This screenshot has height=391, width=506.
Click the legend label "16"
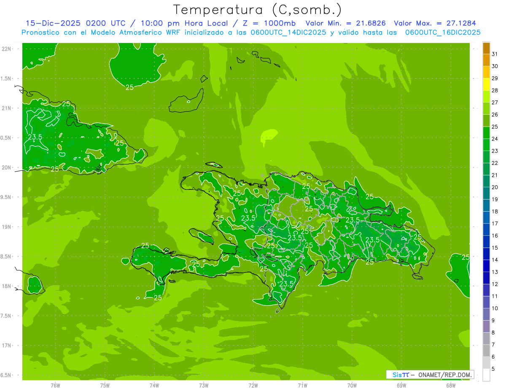(x=495, y=236)
